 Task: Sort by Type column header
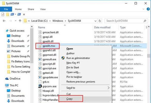pos(123,27)
